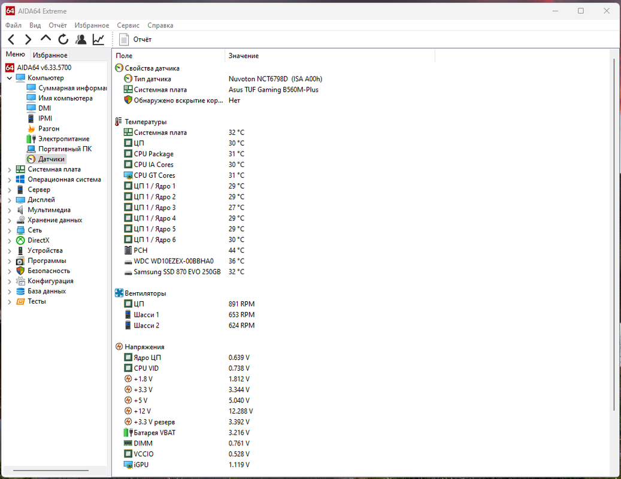Image resolution: width=621 pixels, height=479 pixels.
Task: Click the Значение column header
Action: click(330, 56)
